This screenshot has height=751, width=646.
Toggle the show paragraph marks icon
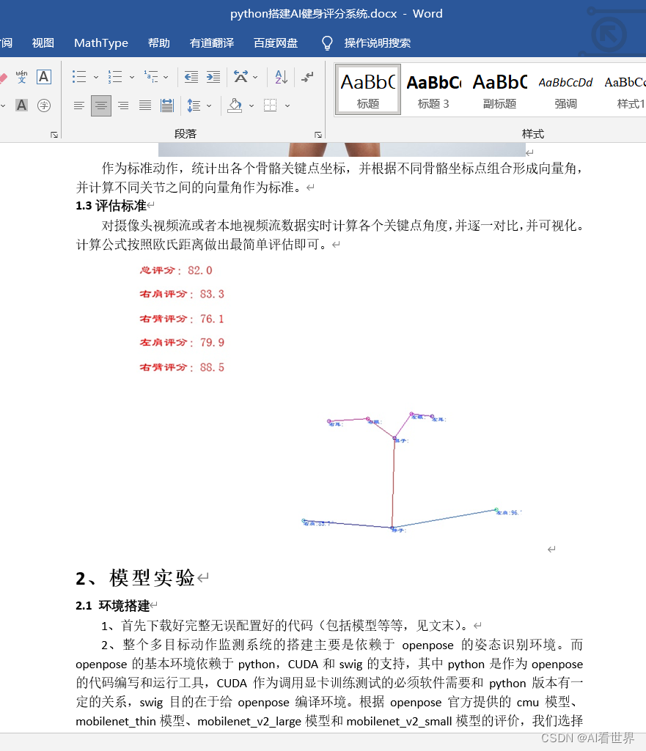click(309, 76)
